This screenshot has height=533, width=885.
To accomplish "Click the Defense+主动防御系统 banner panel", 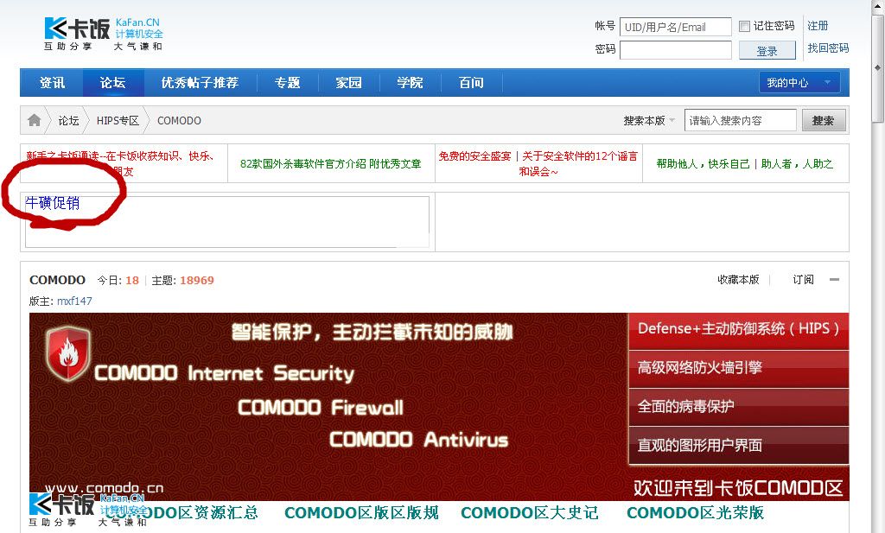I will (x=738, y=330).
